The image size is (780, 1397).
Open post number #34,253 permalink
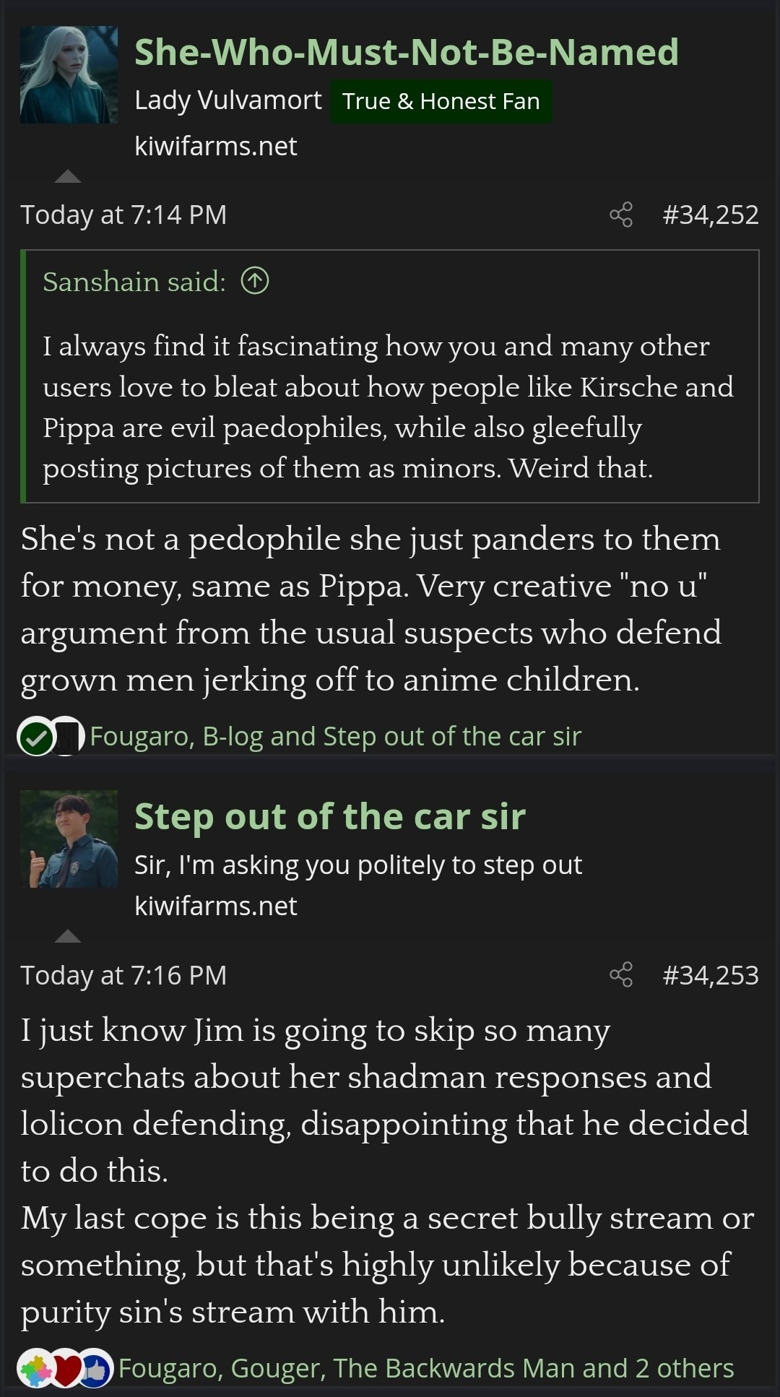click(x=711, y=974)
